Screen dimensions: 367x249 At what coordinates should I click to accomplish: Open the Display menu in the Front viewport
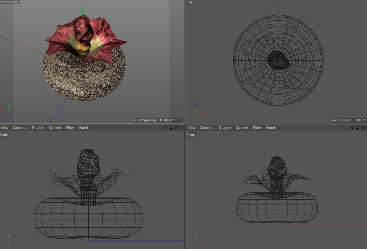point(225,128)
